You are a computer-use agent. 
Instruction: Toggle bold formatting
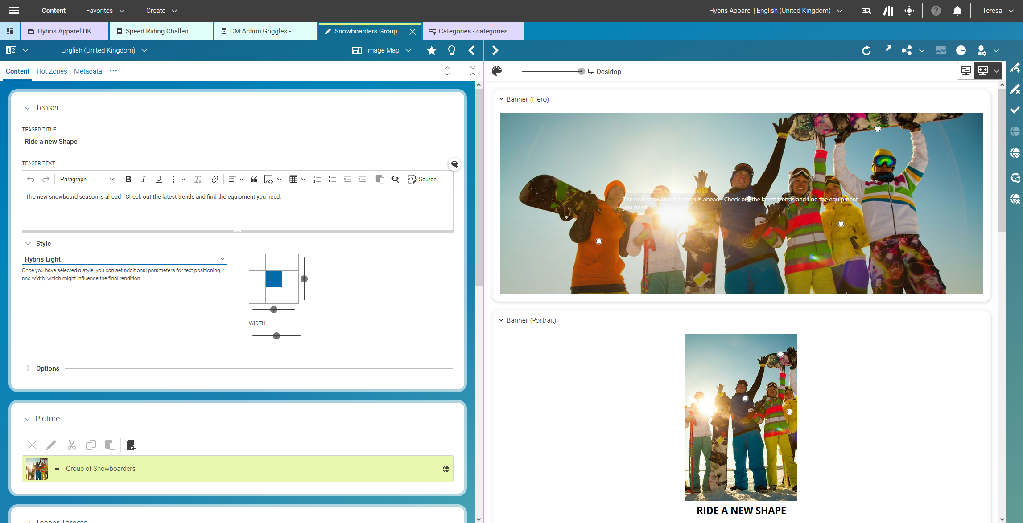128,179
